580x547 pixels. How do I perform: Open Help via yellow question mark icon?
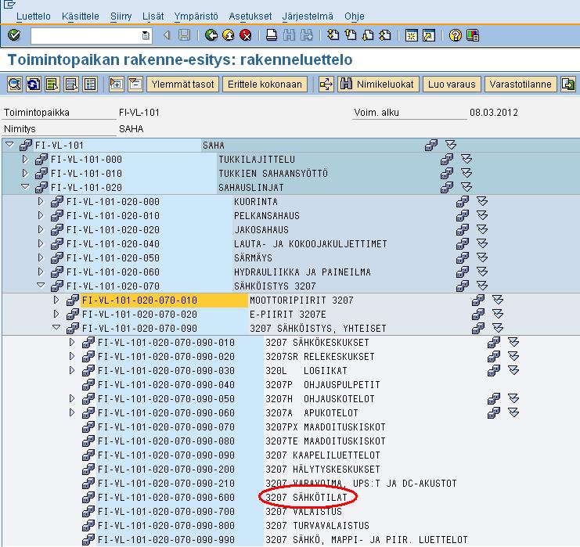coord(456,35)
